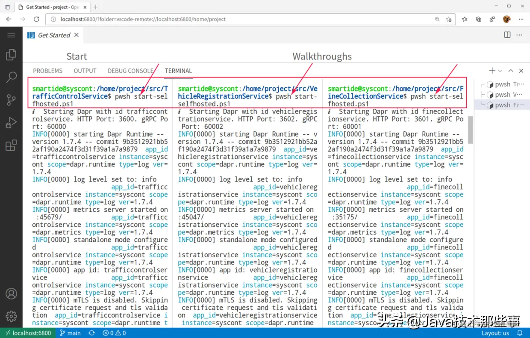Select the pwsh Fi... terminal entry
530x338 pixels.
pyautogui.click(x=503, y=105)
